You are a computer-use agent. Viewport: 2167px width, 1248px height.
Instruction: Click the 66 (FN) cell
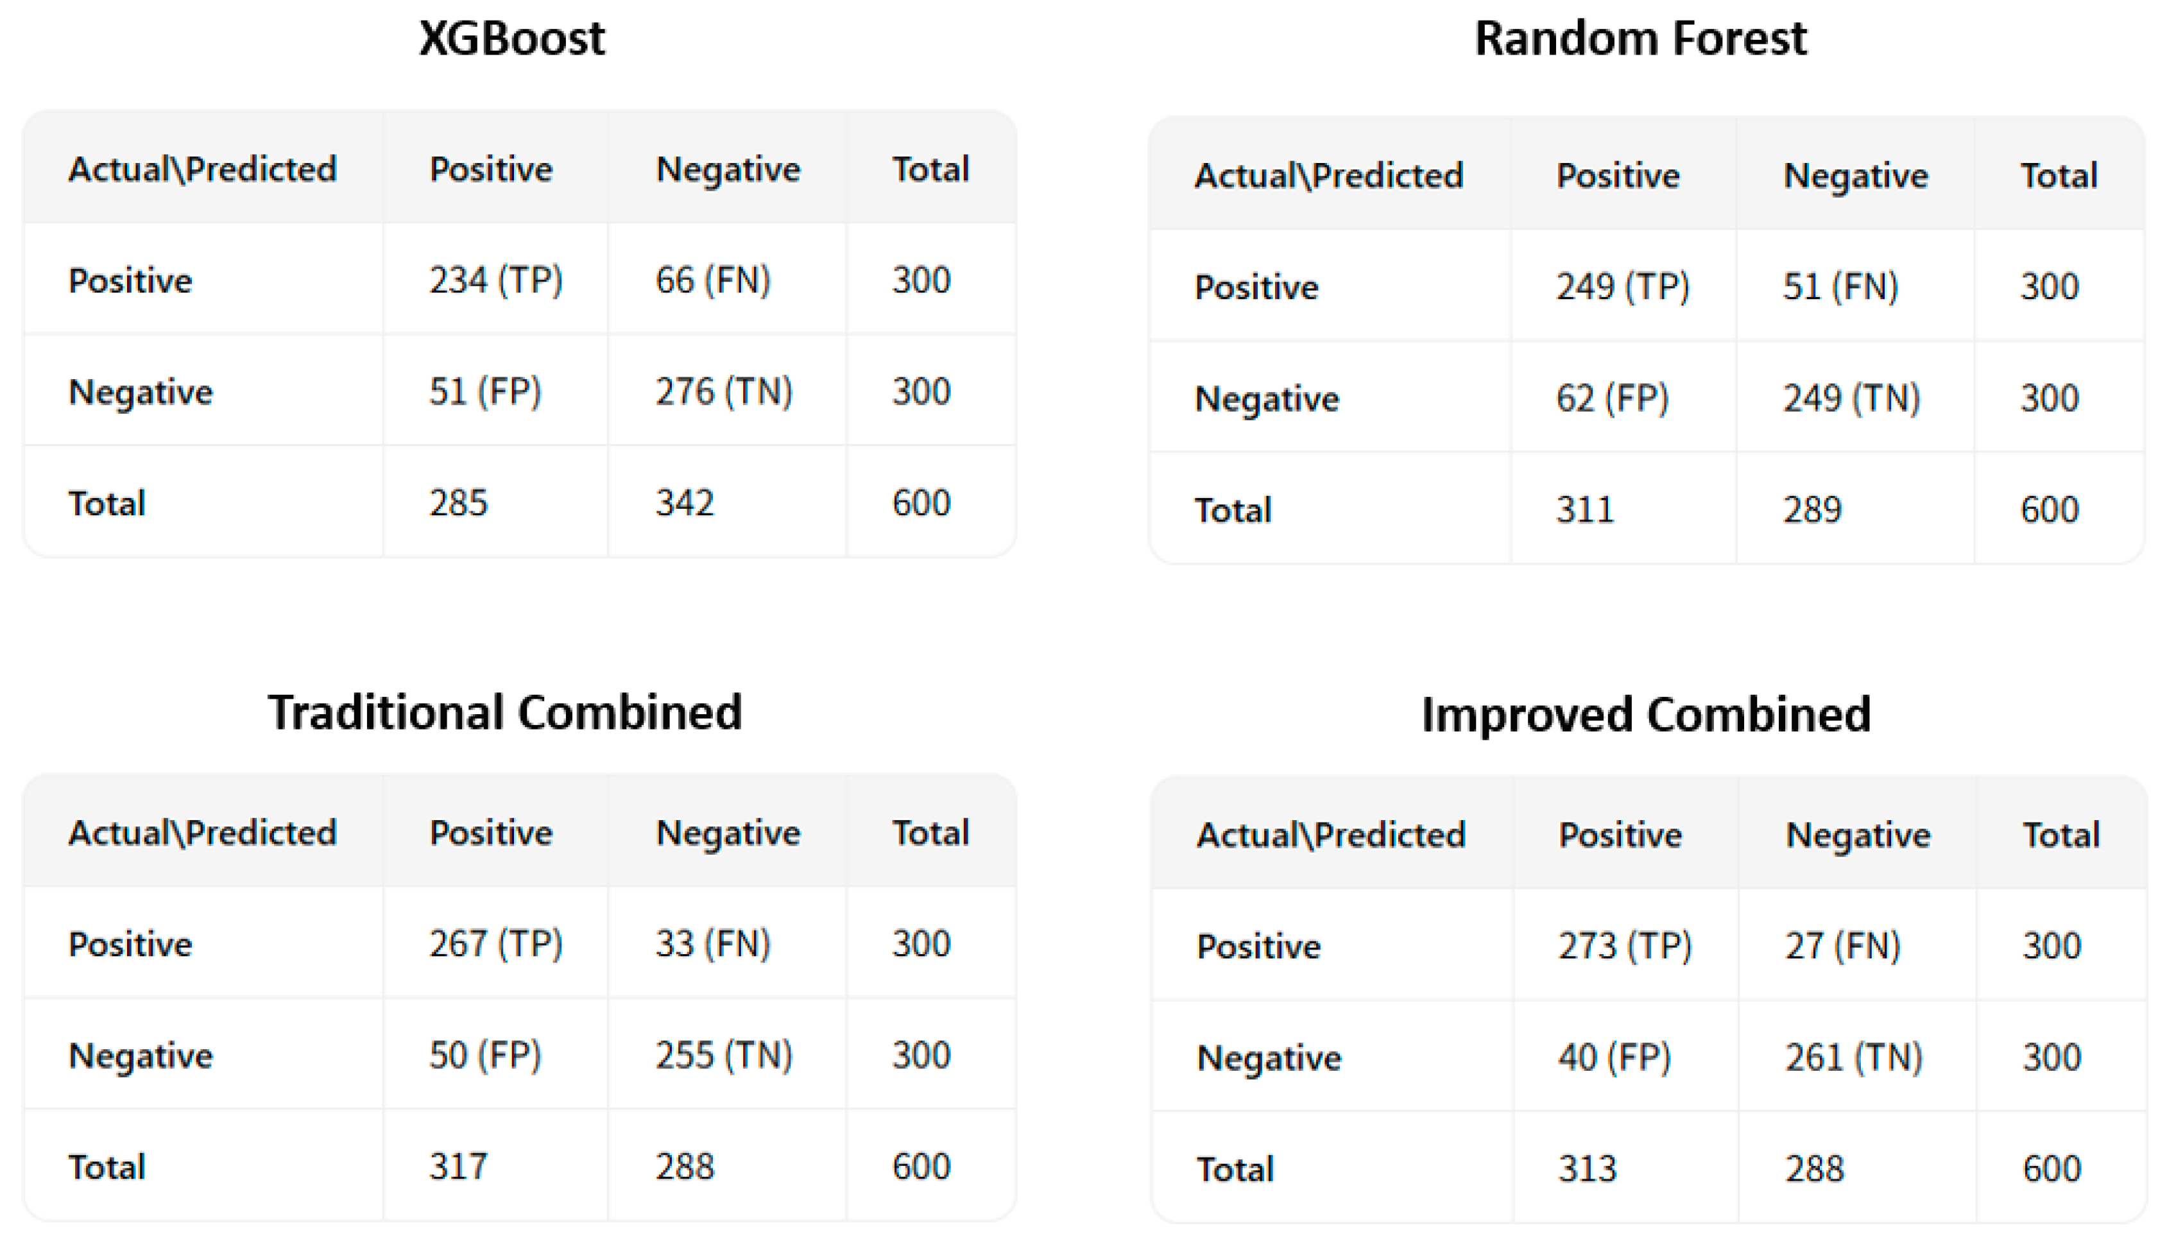tap(713, 280)
